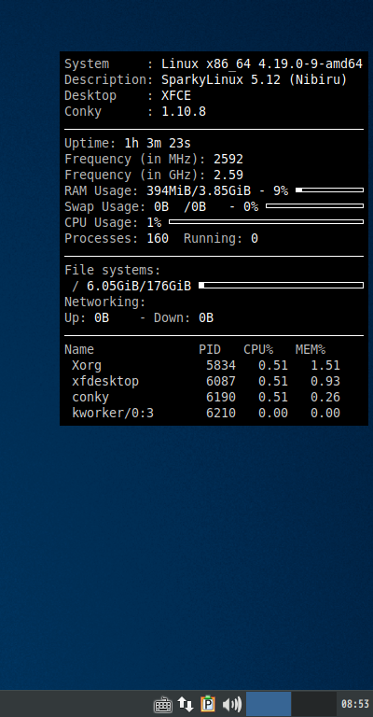The width and height of the screenshot is (373, 717).
Task: Click the GHz frequency value '2.59'
Action: 228,176
